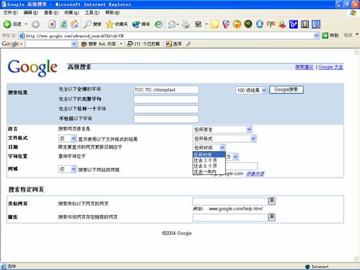Open the any time (任何时间) date dropdown

point(209,148)
